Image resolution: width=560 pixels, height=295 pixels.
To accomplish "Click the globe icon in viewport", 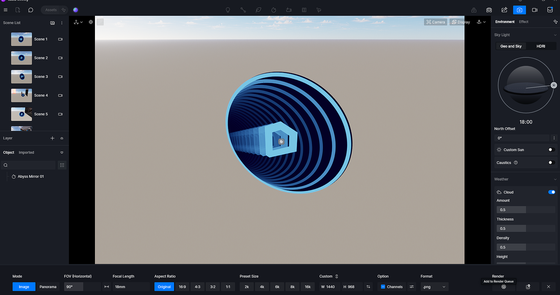I will (91, 22).
